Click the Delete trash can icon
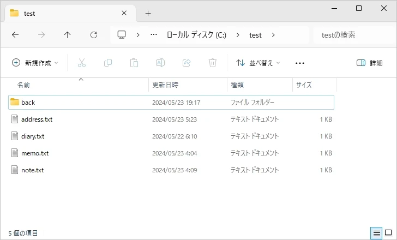The height and width of the screenshot is (240, 397). (x=213, y=63)
